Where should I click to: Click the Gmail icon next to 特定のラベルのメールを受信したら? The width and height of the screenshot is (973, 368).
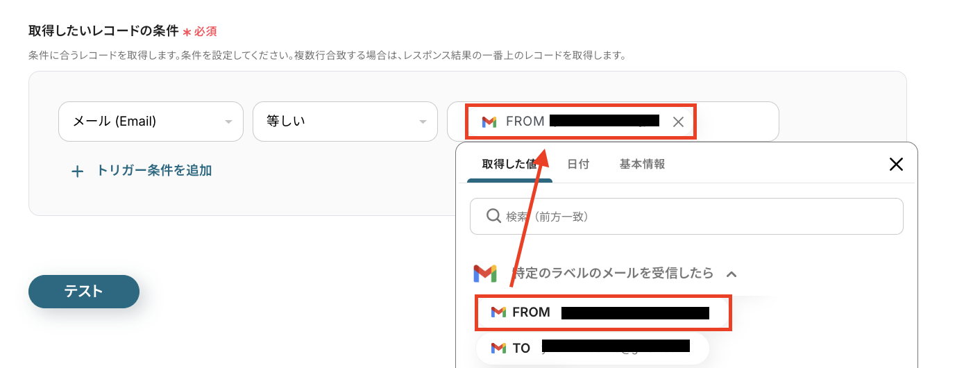(485, 274)
